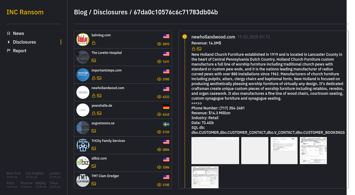Open the importantsteps.com disclosure entry
The image size is (355, 195).
123,75
